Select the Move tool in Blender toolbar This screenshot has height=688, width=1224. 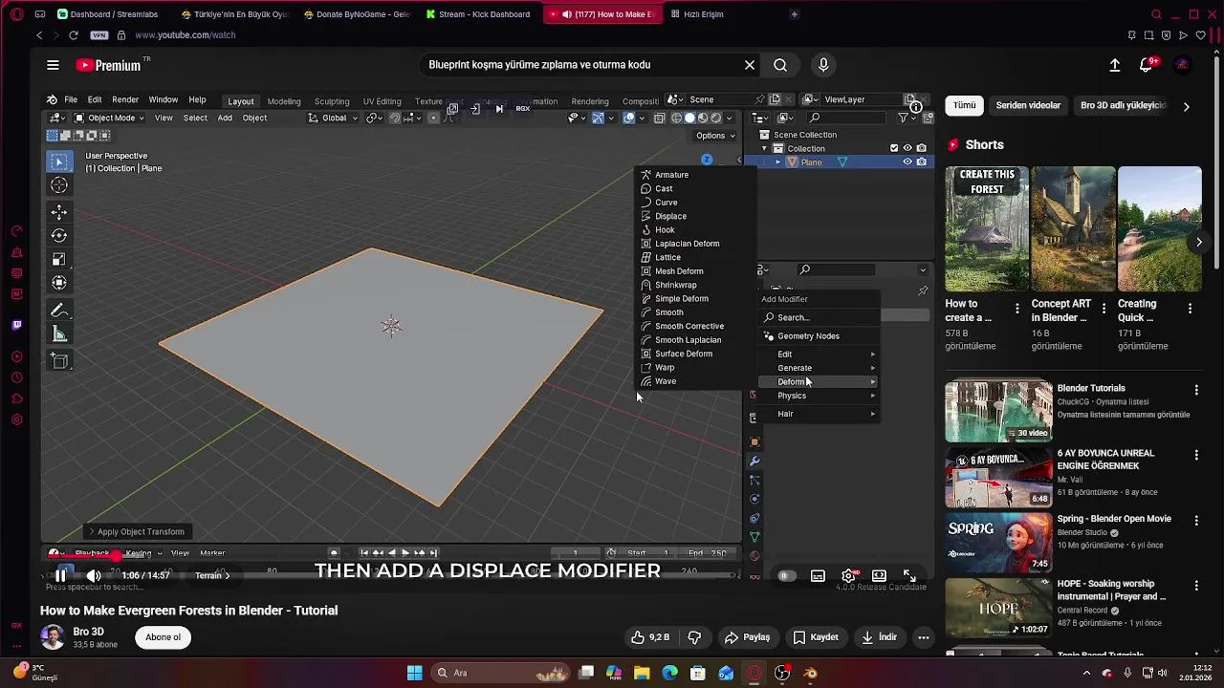point(59,212)
